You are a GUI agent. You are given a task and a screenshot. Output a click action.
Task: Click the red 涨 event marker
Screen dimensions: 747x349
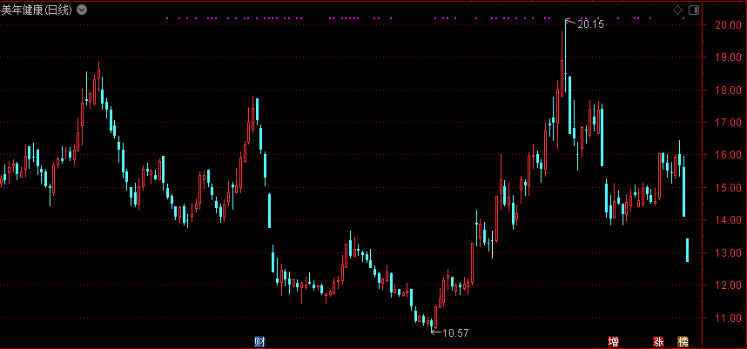(x=658, y=341)
